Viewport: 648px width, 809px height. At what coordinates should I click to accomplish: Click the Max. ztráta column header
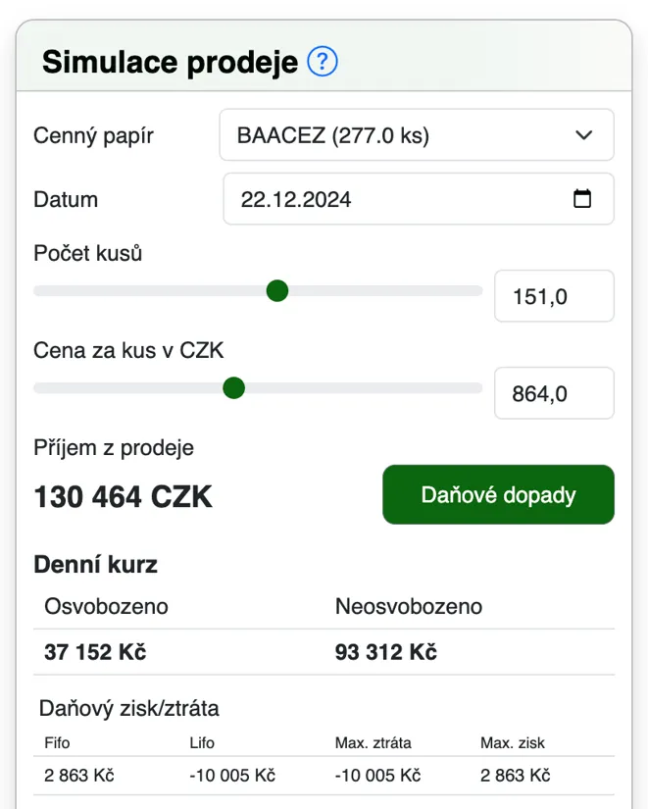373,743
